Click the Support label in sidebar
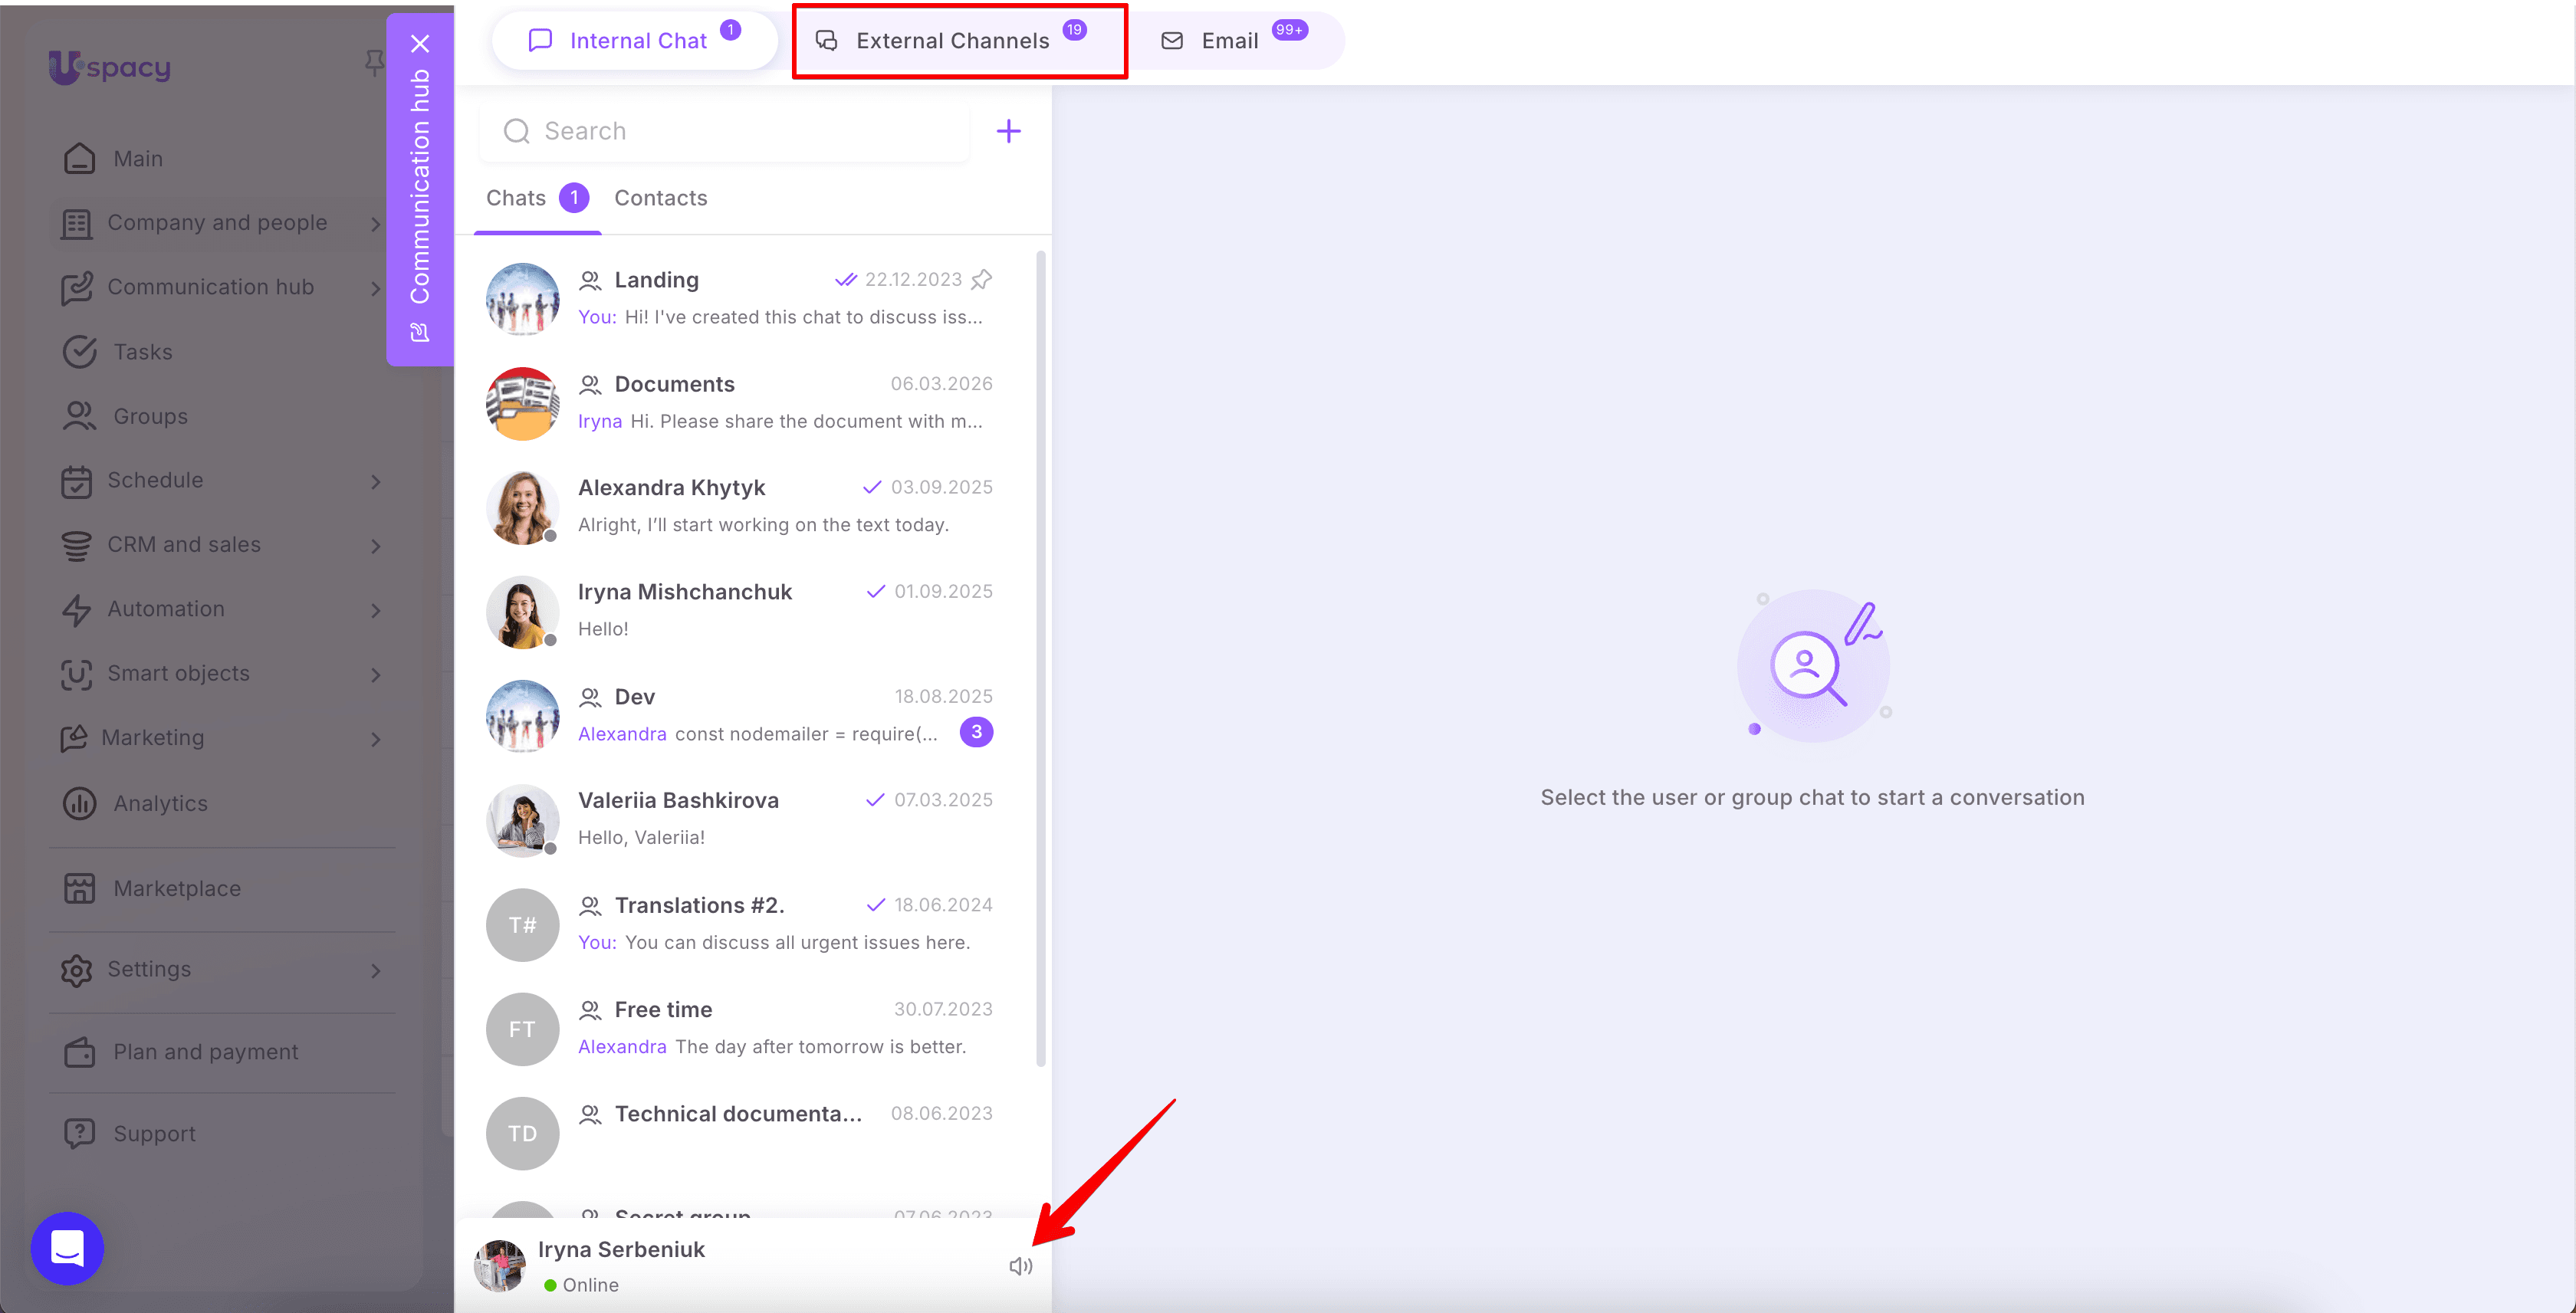This screenshot has width=2576, height=1313. pos(154,1133)
